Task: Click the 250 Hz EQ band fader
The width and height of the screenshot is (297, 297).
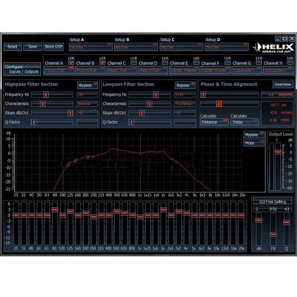Action: coord(94,217)
